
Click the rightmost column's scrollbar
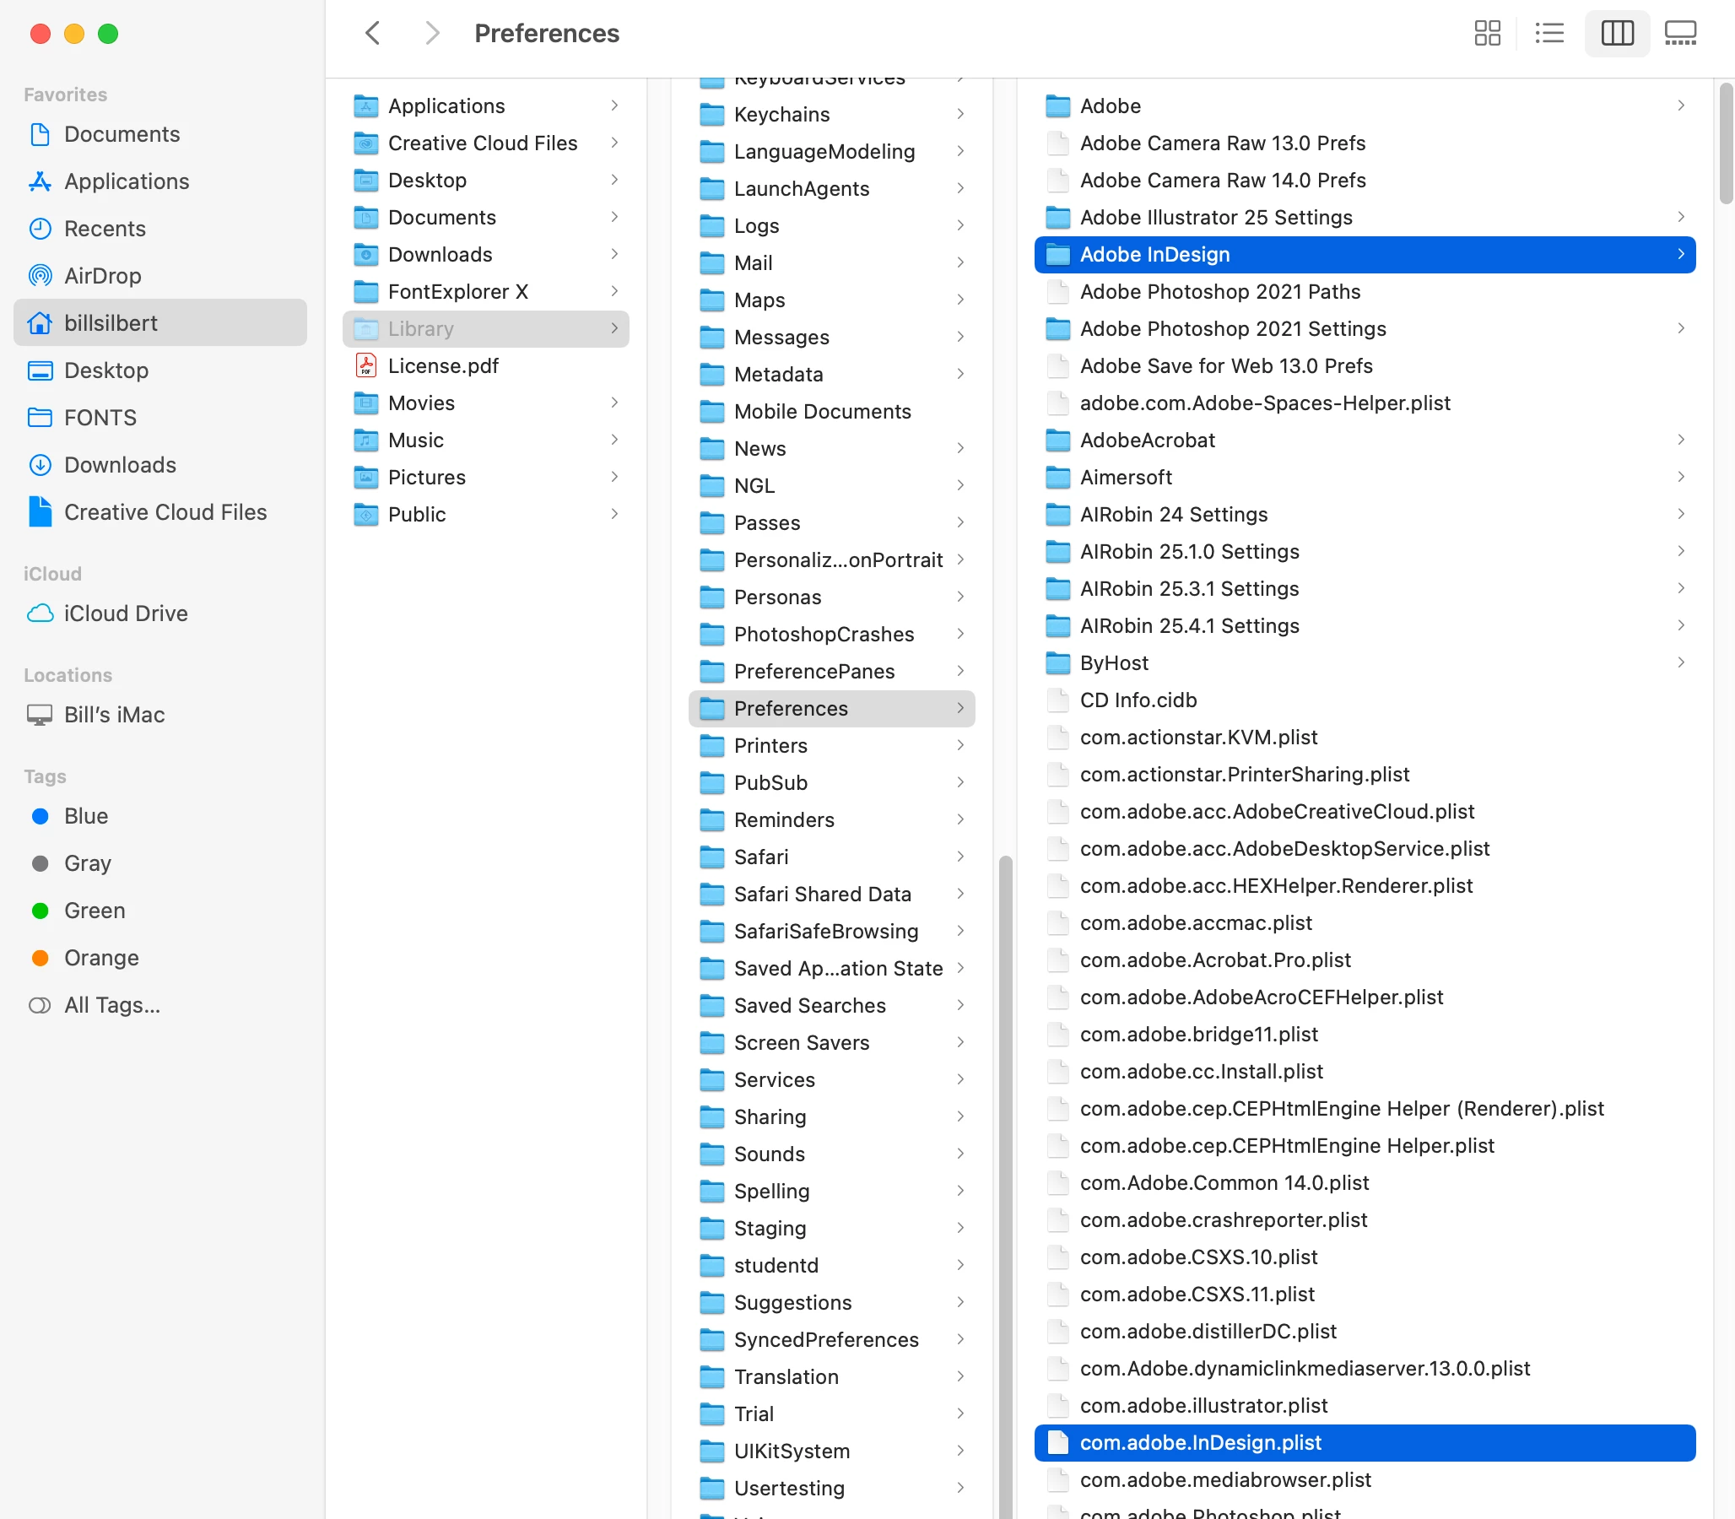[x=1725, y=144]
